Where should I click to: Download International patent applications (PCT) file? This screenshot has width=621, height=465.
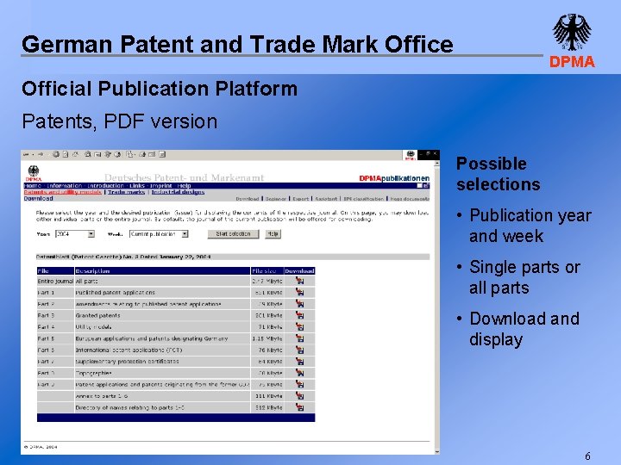click(299, 350)
